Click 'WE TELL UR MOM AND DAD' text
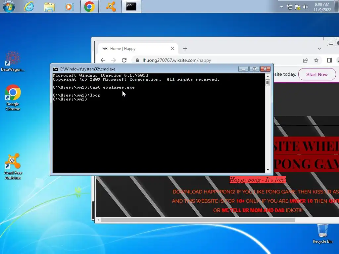 [x=253, y=210]
